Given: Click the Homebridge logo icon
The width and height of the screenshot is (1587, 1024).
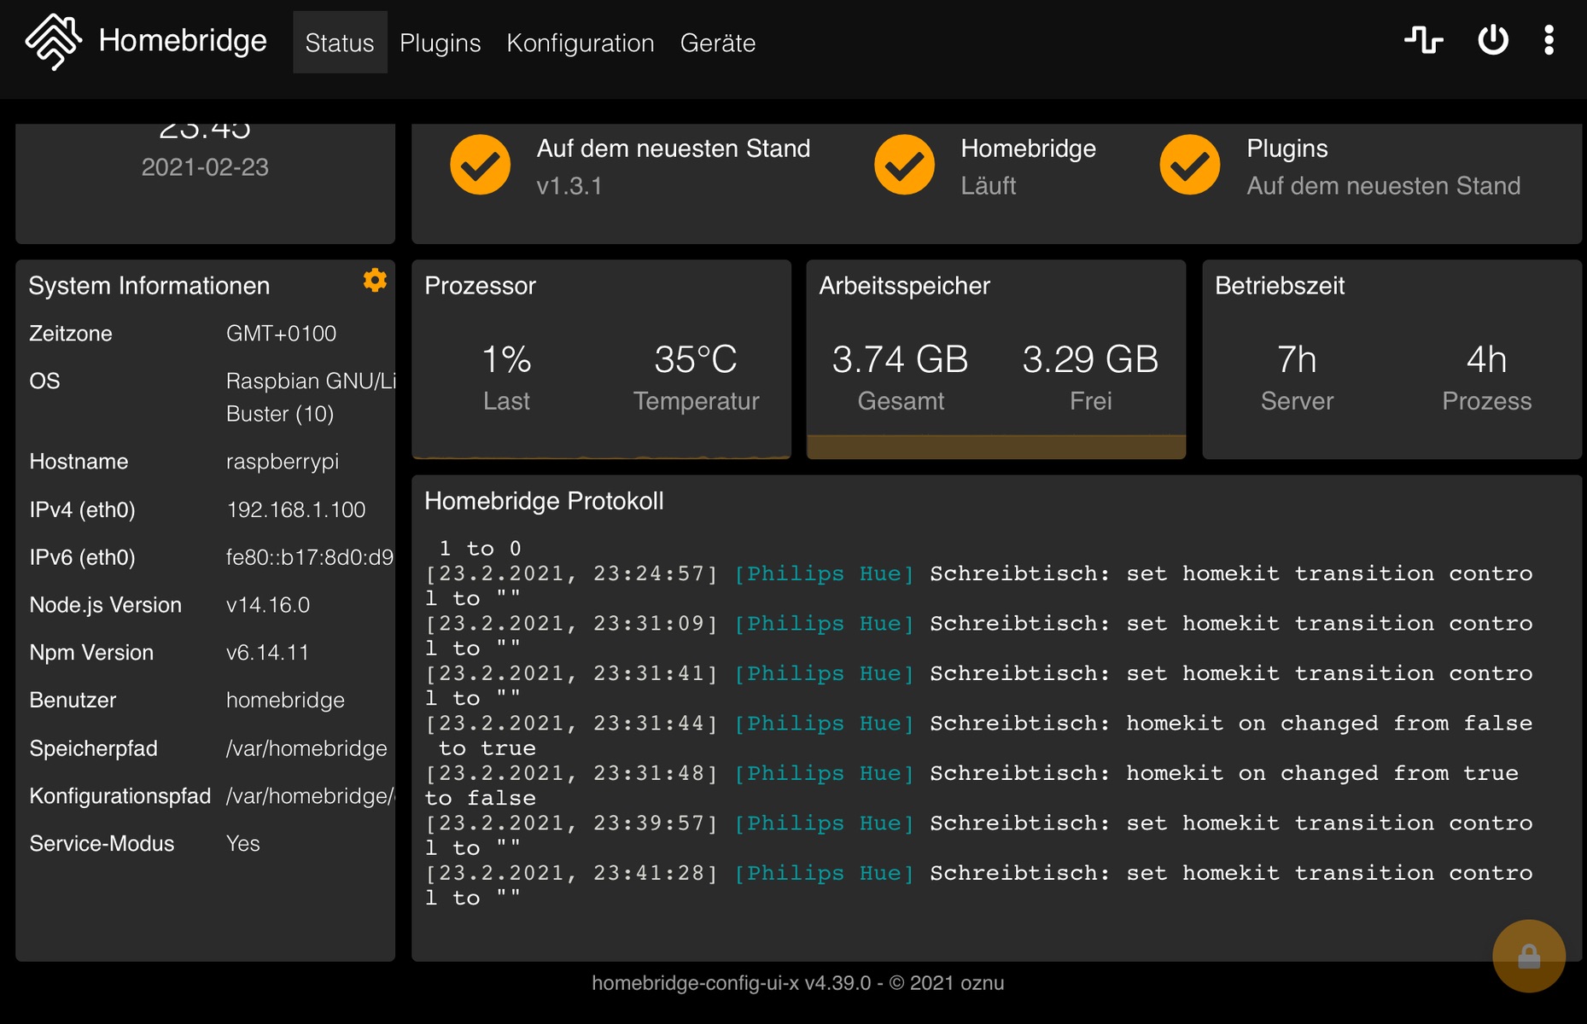Looking at the screenshot, I should click(53, 41).
